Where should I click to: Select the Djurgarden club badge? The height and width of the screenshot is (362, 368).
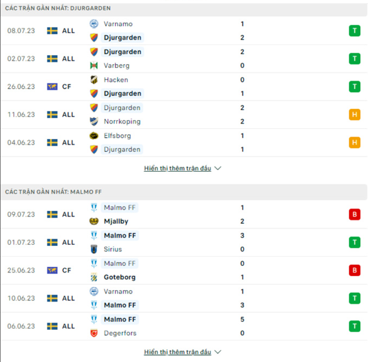94,37
